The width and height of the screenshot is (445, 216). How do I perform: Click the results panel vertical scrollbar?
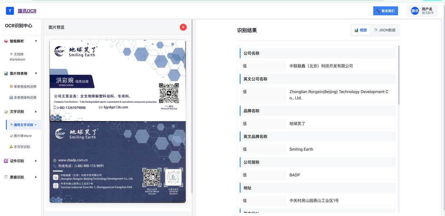[399, 75]
